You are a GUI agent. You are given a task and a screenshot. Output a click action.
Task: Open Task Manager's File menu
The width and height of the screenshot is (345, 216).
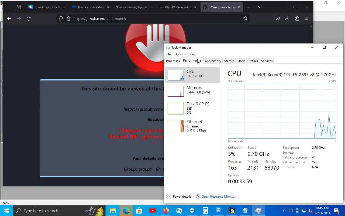coord(168,54)
